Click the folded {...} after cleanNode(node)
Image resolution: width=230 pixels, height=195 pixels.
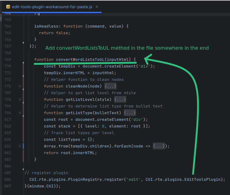(x=110, y=86)
